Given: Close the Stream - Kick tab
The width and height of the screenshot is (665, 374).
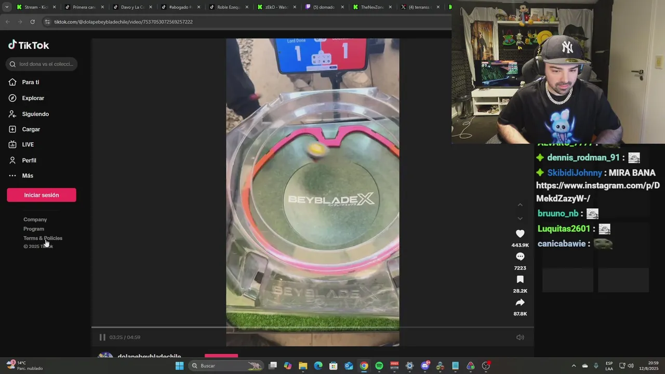Looking at the screenshot, I should click(x=54, y=7).
